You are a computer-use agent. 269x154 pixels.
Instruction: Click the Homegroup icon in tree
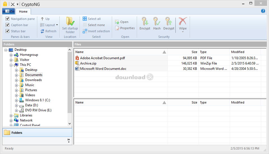(16, 55)
